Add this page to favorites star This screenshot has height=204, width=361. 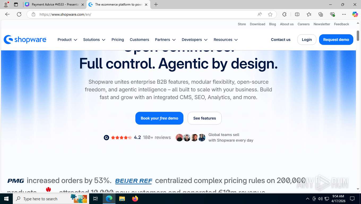point(270,14)
